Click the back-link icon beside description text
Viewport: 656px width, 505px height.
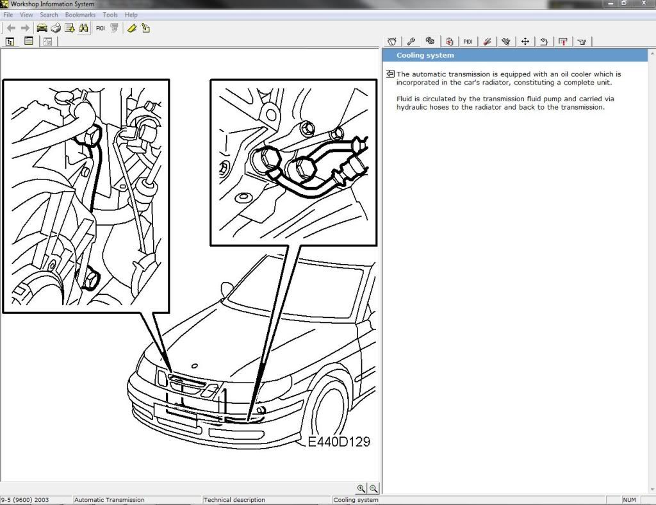(390, 74)
